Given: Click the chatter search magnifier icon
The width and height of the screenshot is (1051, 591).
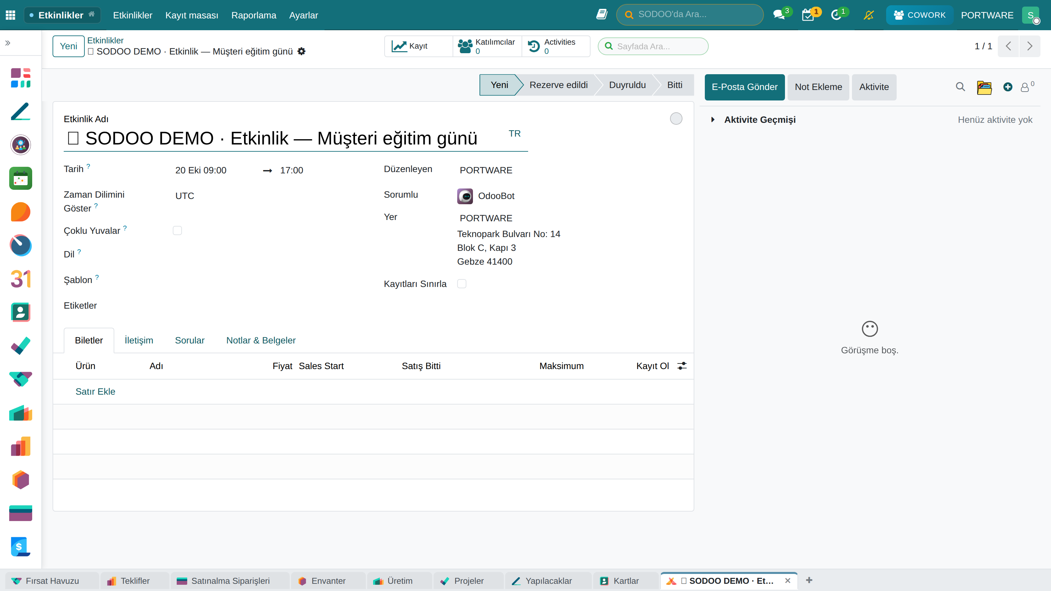Looking at the screenshot, I should [x=960, y=87].
